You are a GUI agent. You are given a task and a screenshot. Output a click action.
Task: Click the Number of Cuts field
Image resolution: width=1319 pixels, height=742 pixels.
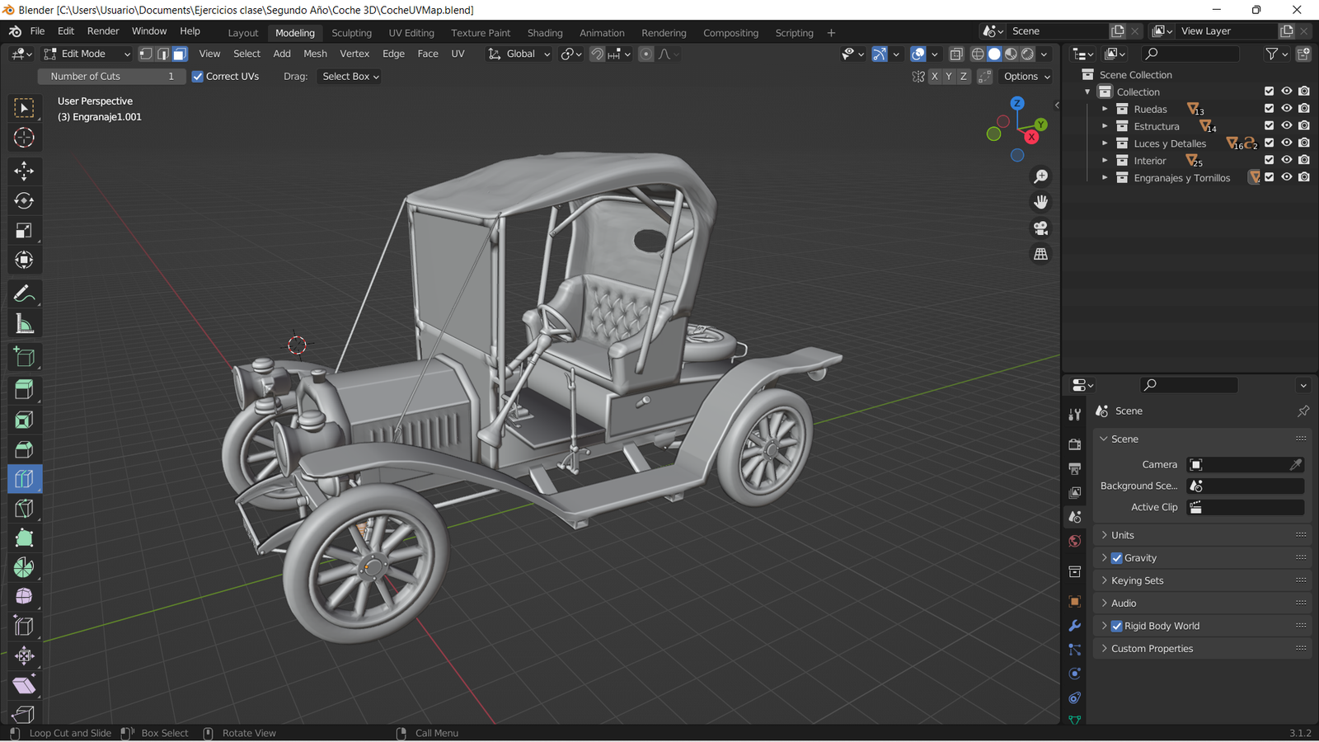(x=111, y=77)
